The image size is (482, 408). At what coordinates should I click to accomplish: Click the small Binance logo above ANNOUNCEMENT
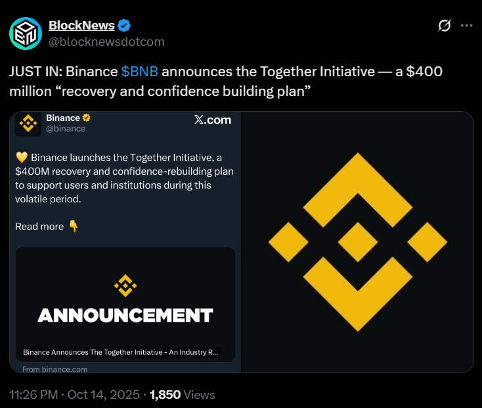(125, 284)
